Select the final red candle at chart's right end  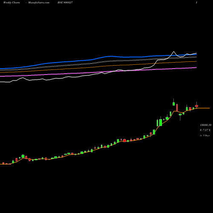click(x=196, y=106)
